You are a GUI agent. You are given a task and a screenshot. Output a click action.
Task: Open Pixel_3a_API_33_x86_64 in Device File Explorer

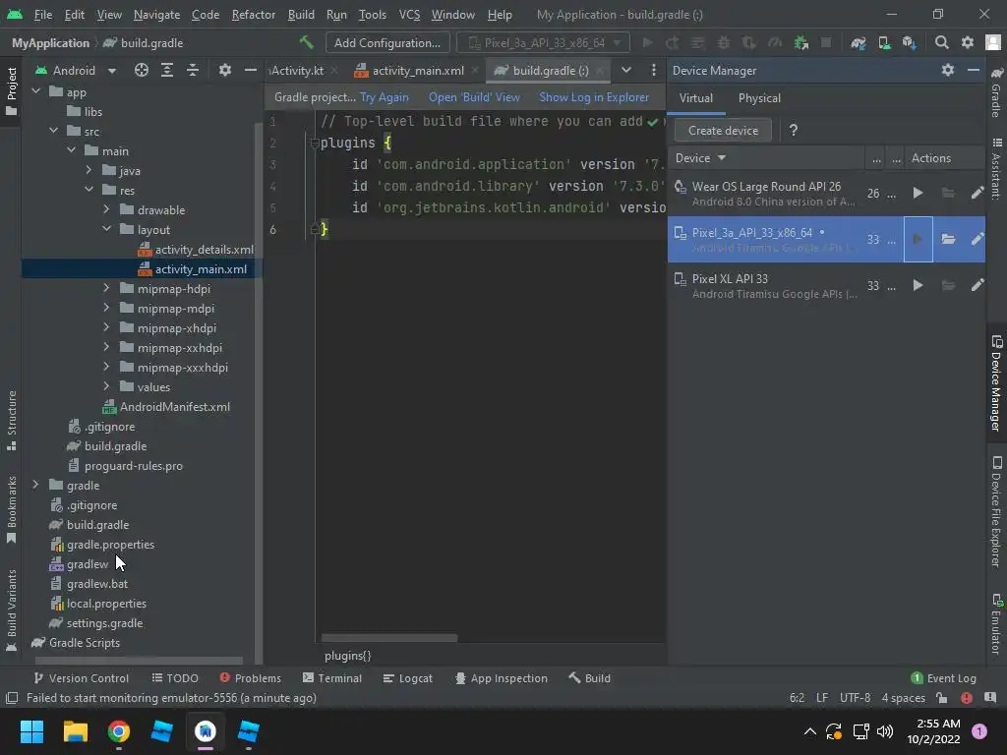click(948, 239)
